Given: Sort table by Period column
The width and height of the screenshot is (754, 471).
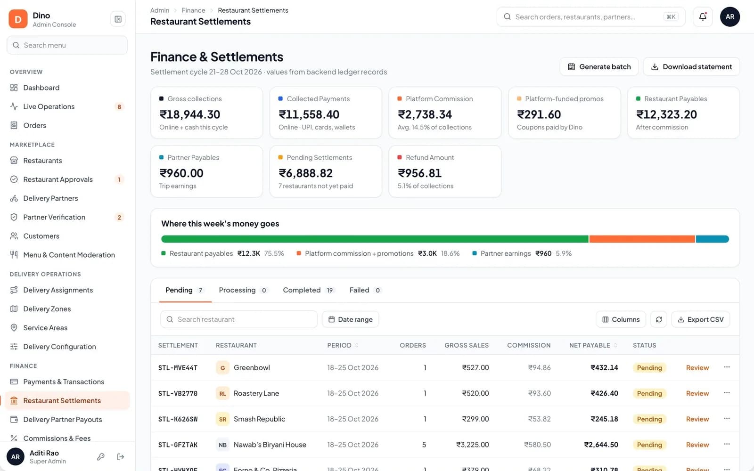Looking at the screenshot, I should tap(343, 345).
